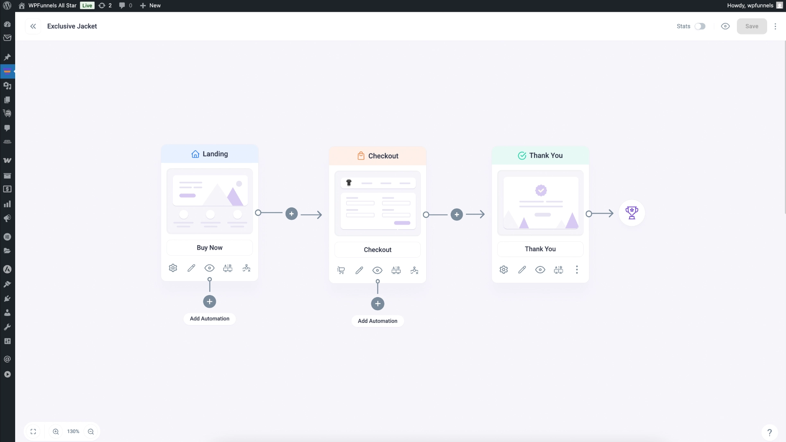Click the WooCommerce cart icon in the sidebar
Image resolution: width=786 pixels, height=442 pixels.
point(7,113)
